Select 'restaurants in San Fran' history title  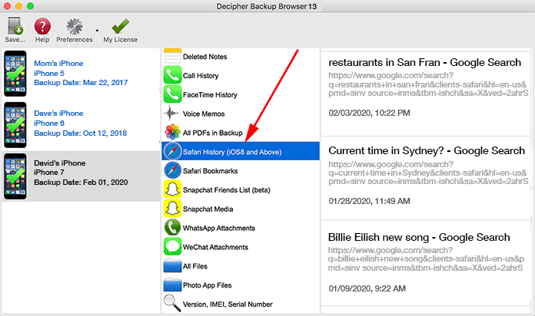pos(424,63)
